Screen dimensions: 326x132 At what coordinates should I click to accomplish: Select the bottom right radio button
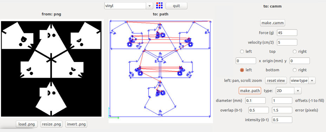pos(295,70)
